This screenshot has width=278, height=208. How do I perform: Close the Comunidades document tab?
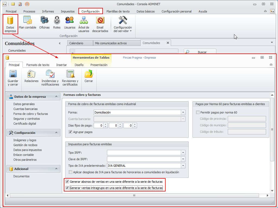[168, 43]
